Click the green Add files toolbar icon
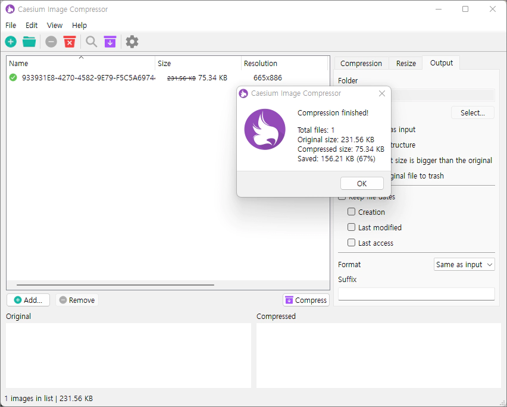Viewport: 507px width, 407px height. 11,42
